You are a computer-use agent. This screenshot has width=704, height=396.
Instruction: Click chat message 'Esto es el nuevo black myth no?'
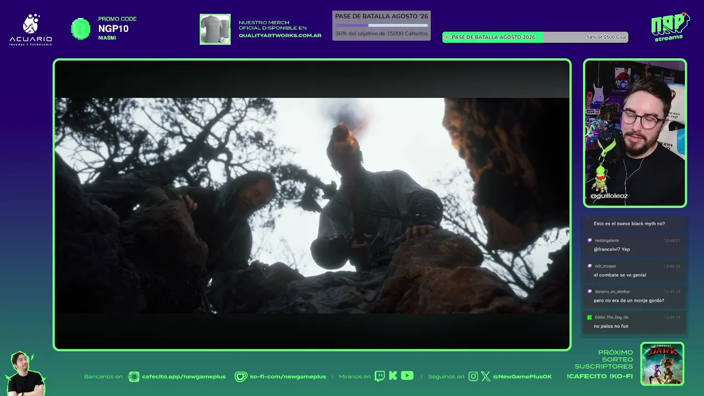click(x=629, y=224)
